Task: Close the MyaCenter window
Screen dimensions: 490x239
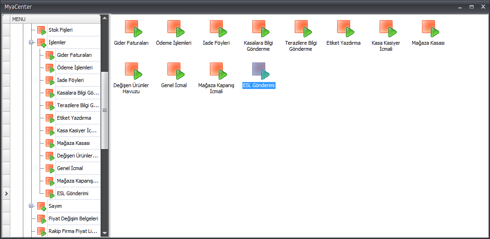Action: (483, 7)
